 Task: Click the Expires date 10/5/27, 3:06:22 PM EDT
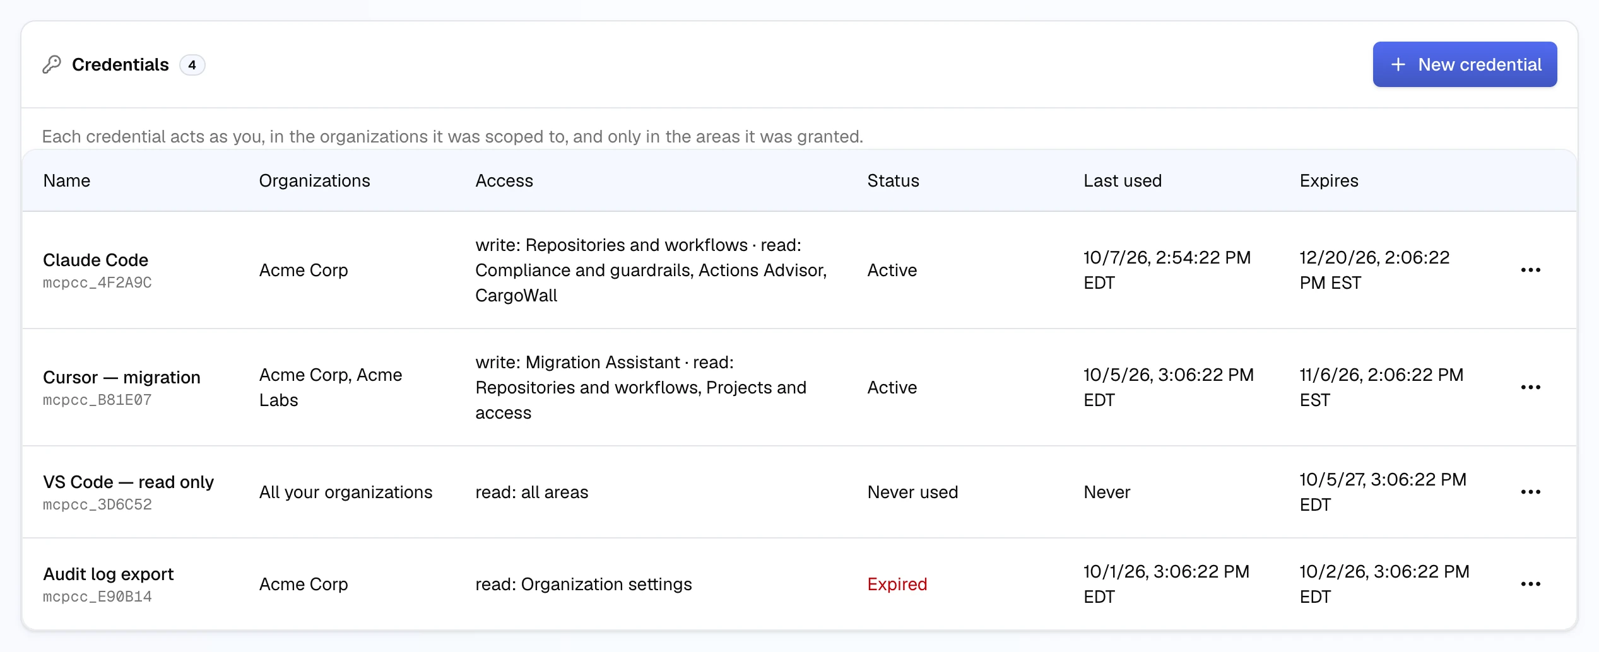point(1383,492)
